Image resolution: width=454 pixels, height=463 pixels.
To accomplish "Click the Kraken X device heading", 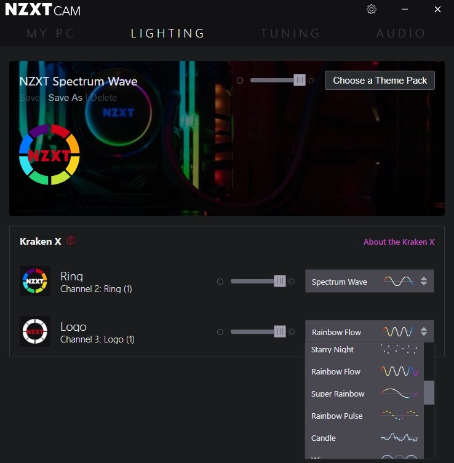I will (x=41, y=242).
